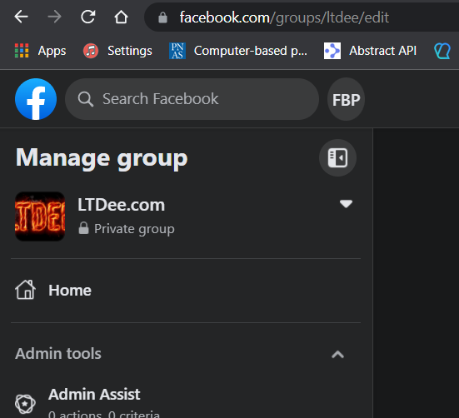Open the LTDee.com group name
The height and width of the screenshot is (418, 459).
click(121, 205)
